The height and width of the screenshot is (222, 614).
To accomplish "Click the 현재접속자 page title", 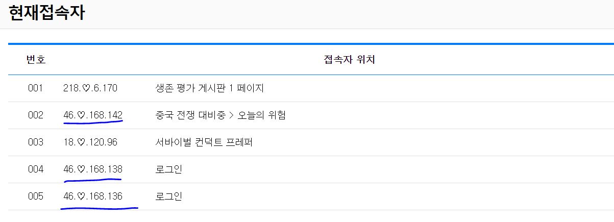I will 46,13.
